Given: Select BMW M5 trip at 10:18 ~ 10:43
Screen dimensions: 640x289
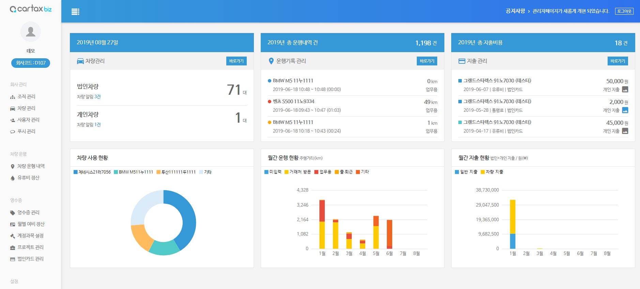Looking at the screenshot, I should point(352,126).
